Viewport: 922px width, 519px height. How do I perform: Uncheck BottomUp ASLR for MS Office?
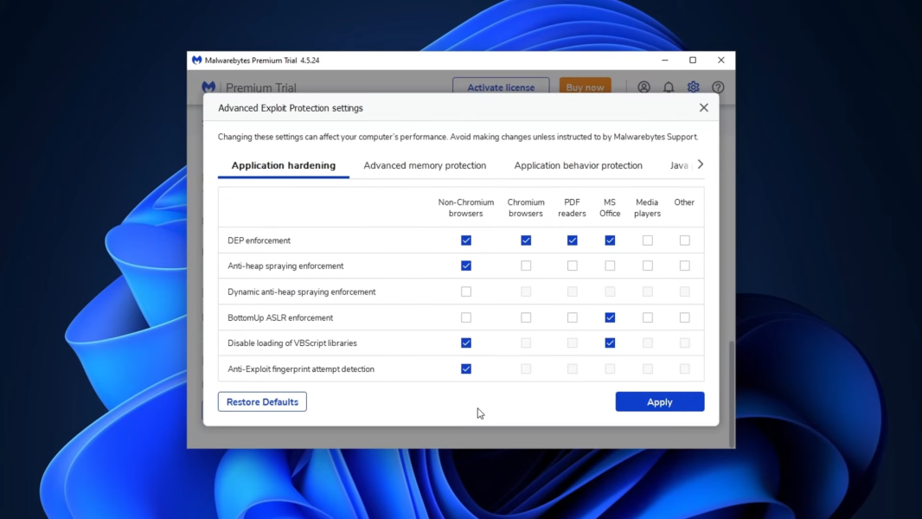610,317
